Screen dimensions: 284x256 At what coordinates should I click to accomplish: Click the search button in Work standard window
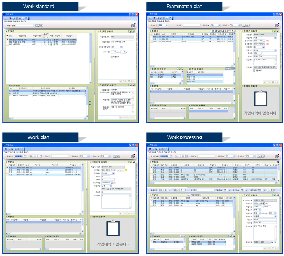(39, 25)
